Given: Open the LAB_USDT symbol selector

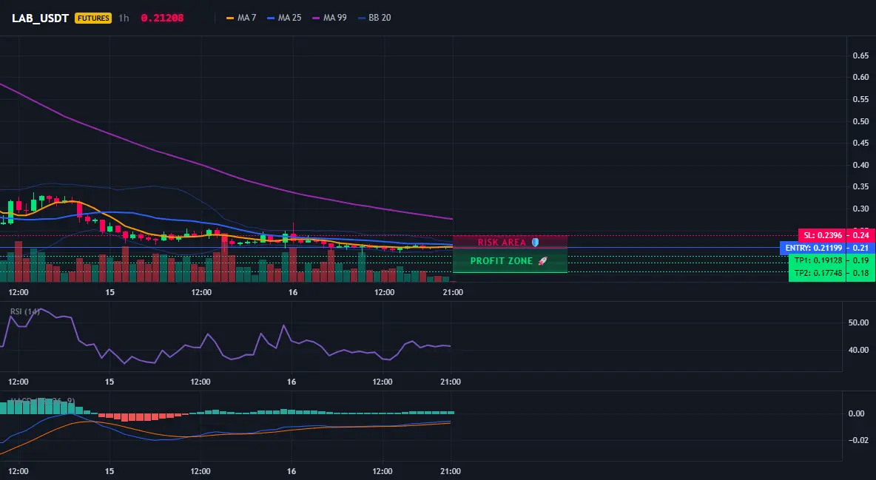Looking at the screenshot, I should 40,18.
